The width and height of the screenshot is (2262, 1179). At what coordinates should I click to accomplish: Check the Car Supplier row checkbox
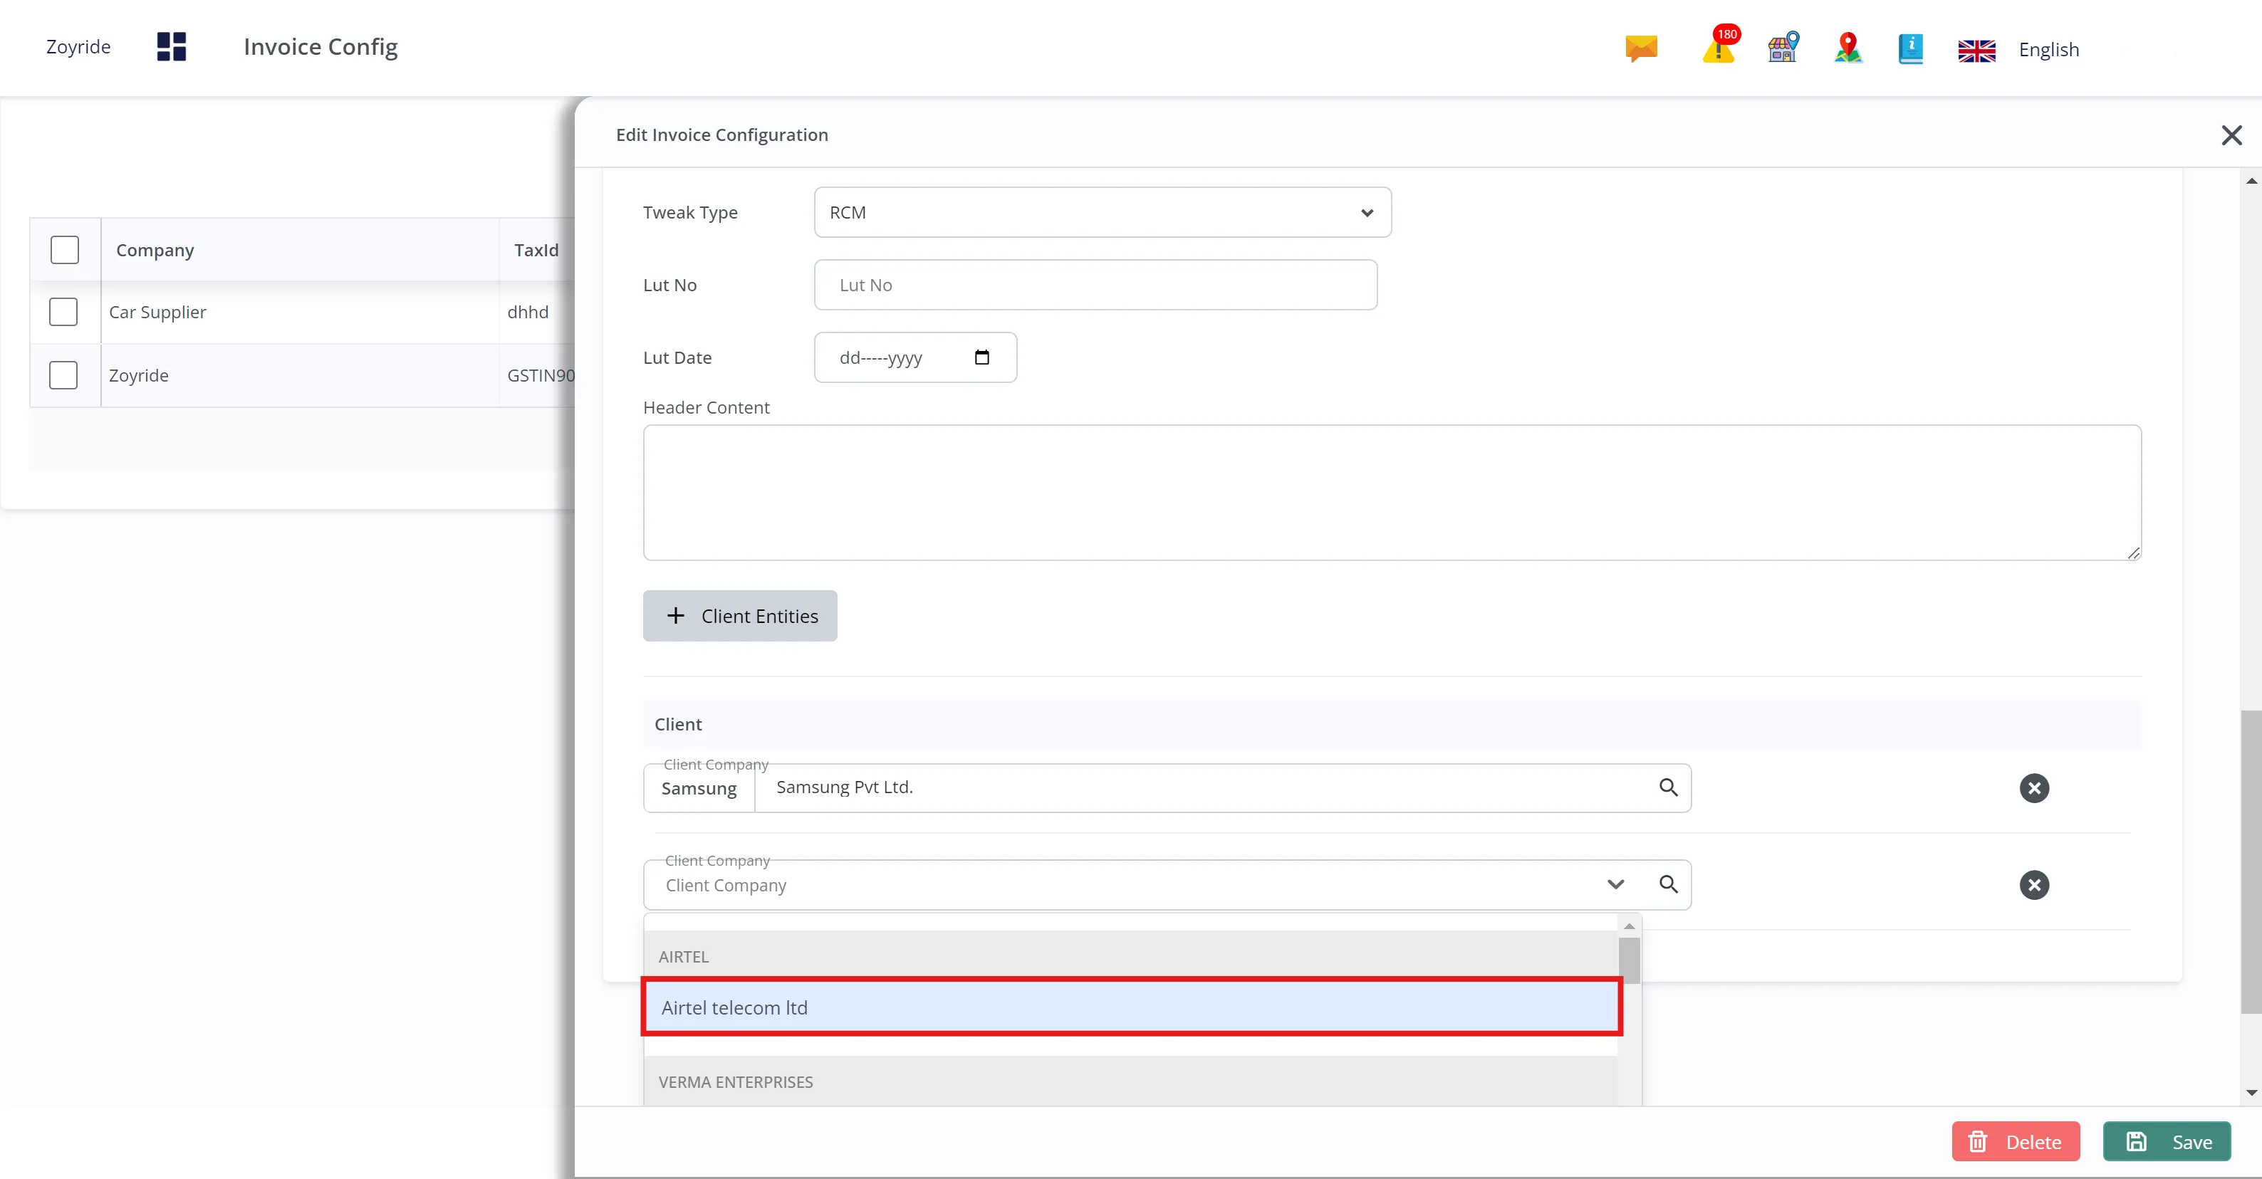tap(63, 312)
